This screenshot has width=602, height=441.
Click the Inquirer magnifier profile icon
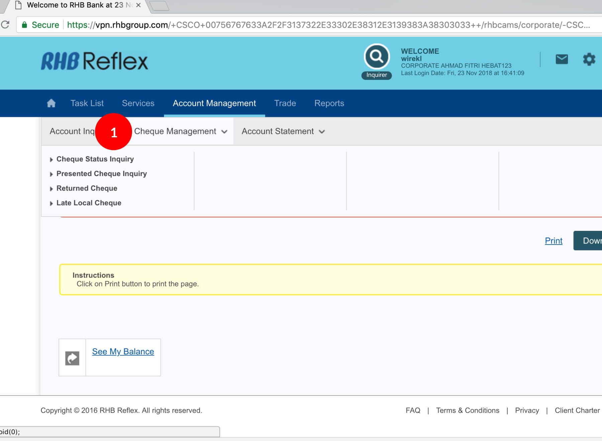[377, 57]
